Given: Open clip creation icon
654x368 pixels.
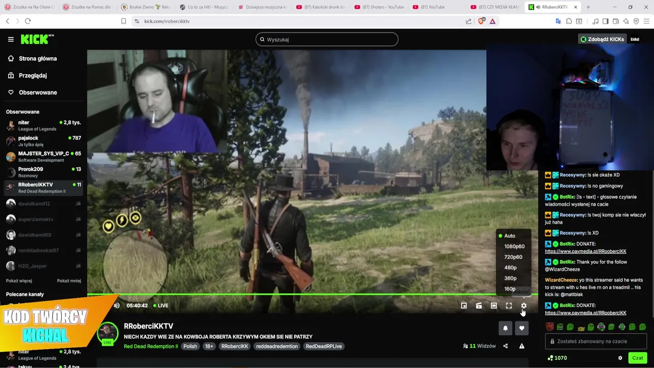Looking at the screenshot, I should [x=479, y=306].
